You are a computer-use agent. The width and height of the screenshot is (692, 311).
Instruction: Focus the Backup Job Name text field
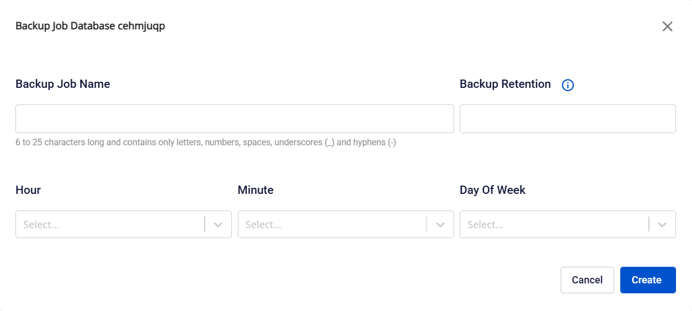click(x=235, y=119)
